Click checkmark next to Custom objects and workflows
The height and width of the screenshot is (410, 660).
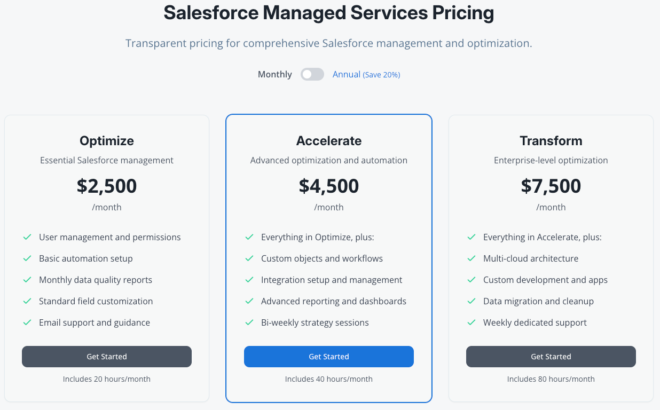coord(249,258)
